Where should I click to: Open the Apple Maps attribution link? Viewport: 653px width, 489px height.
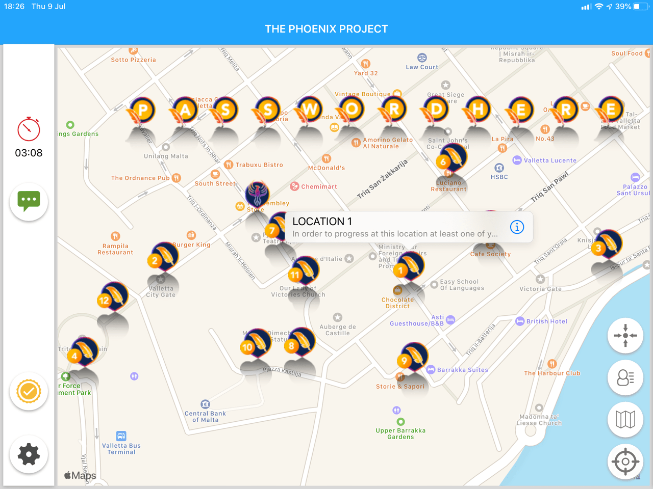(x=80, y=475)
